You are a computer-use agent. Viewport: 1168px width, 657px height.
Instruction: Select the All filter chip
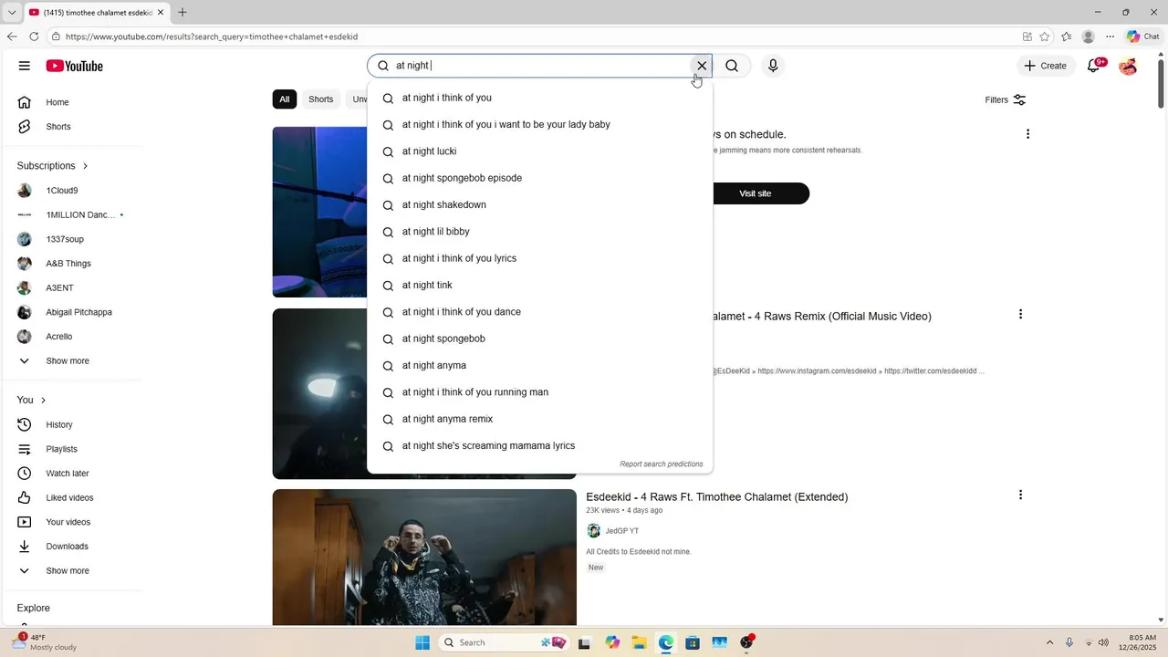[x=285, y=99]
